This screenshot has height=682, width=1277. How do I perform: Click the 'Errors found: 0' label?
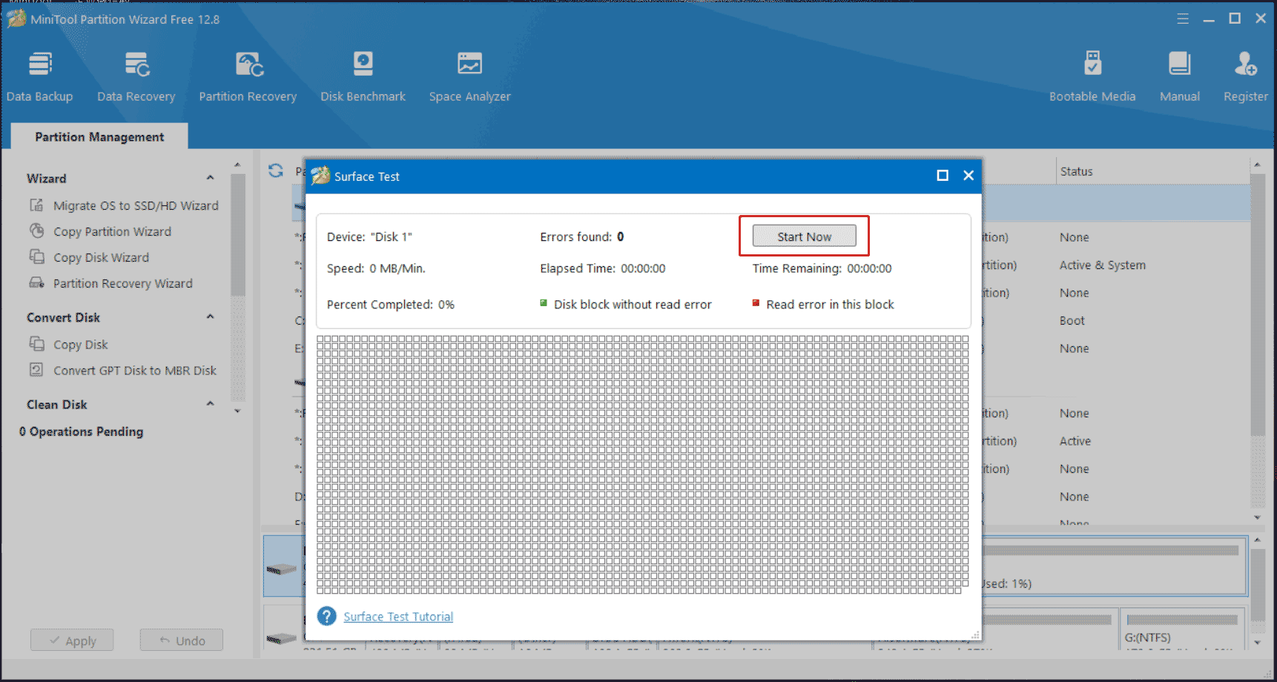click(x=582, y=237)
